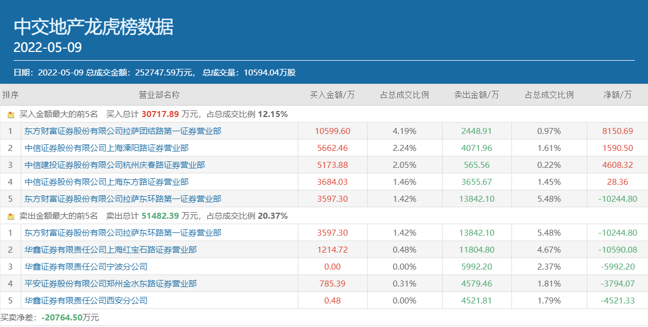Click the icon beside 买入金额最大的前5名
The image size is (648, 327).
coord(11,115)
